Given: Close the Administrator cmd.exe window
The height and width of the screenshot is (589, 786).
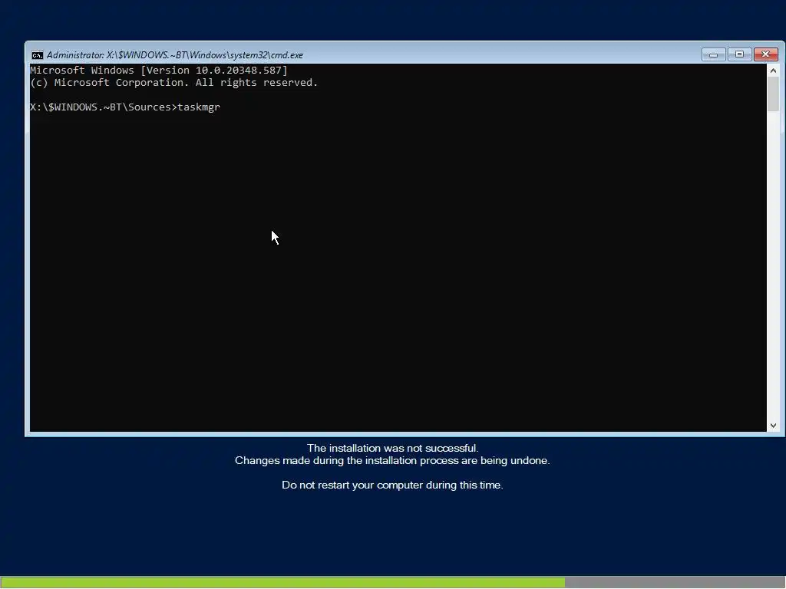Looking at the screenshot, I should tap(765, 54).
